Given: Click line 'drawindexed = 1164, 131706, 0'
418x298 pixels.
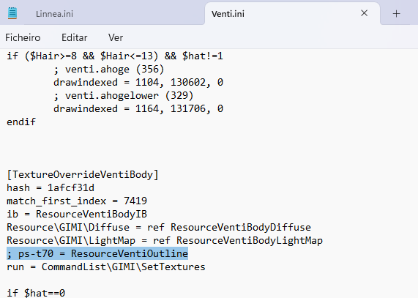Looking at the screenshot, I should [x=138, y=109].
